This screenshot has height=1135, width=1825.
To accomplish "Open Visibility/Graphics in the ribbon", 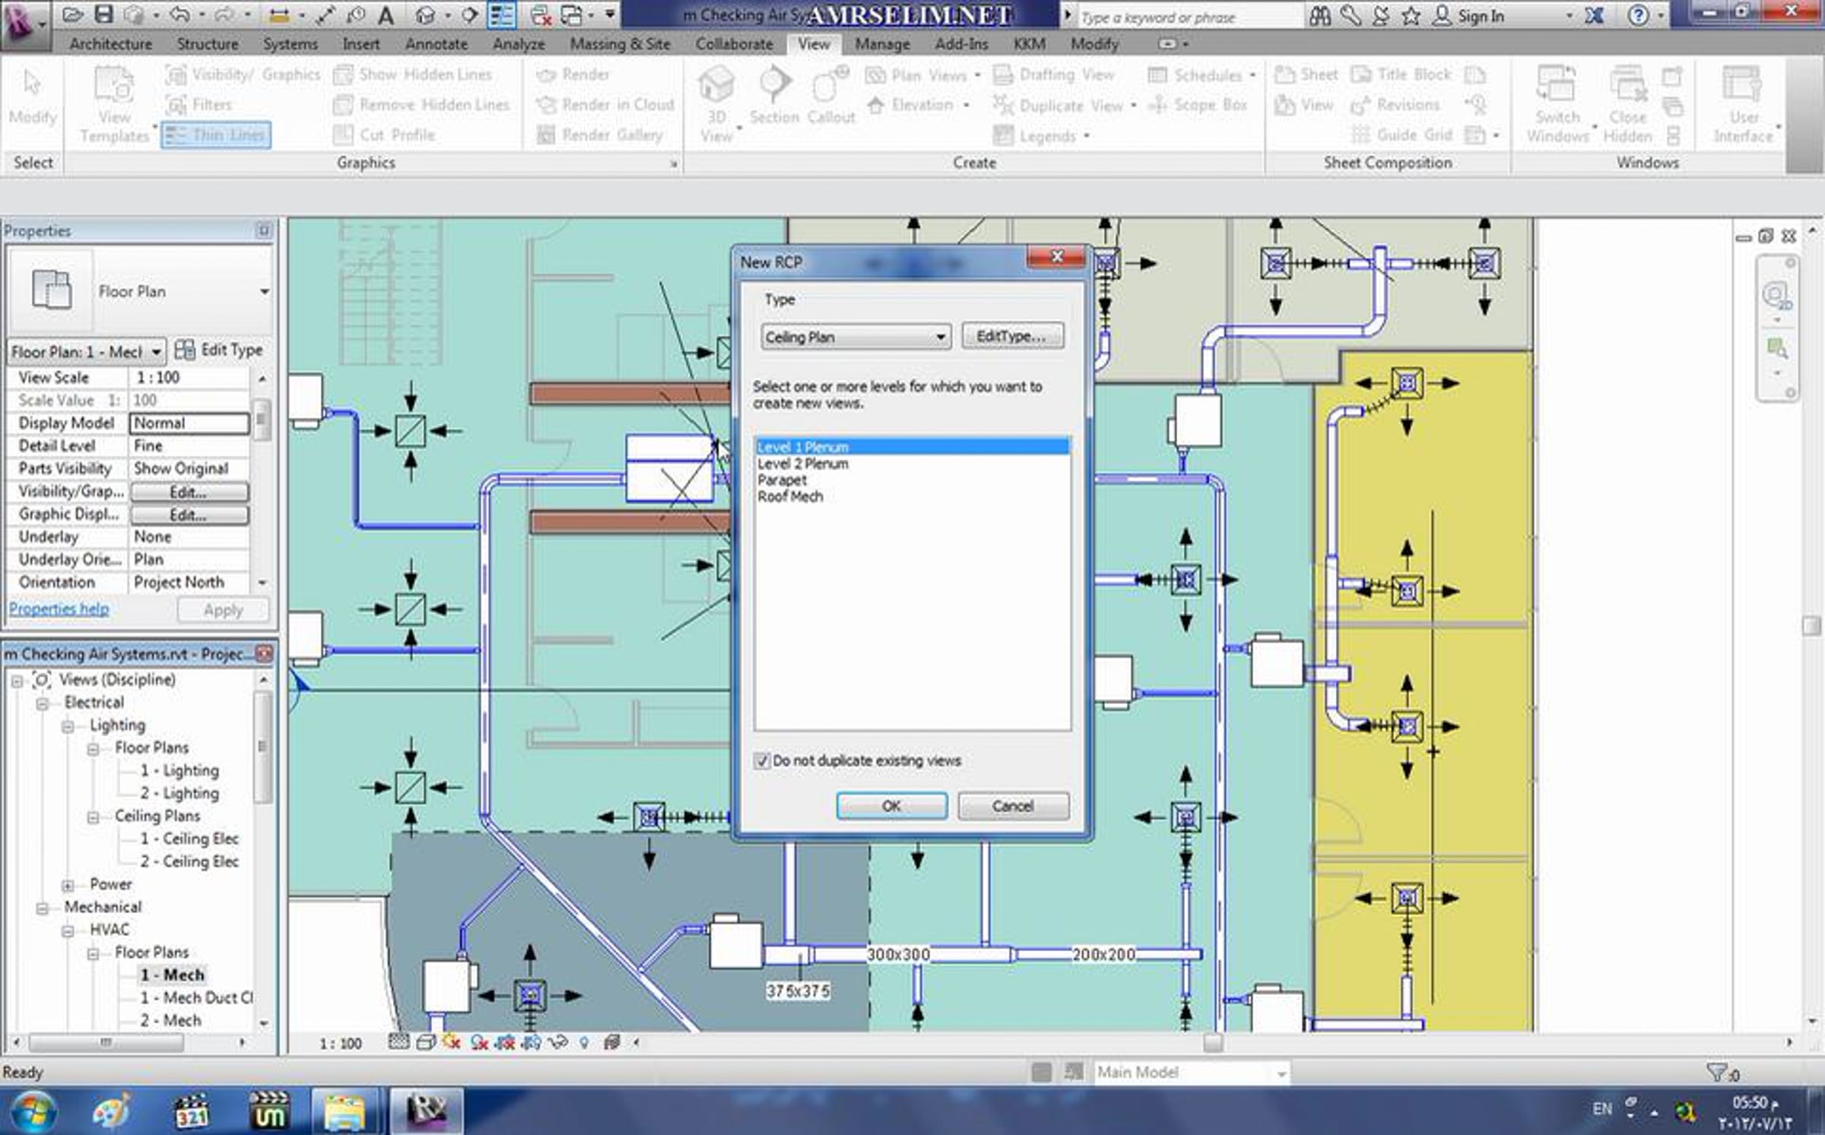I will pos(243,75).
